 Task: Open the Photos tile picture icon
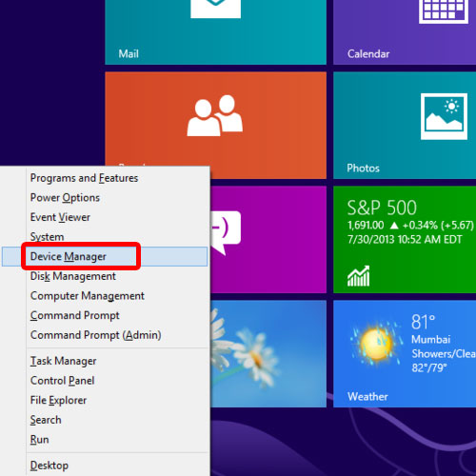444,116
